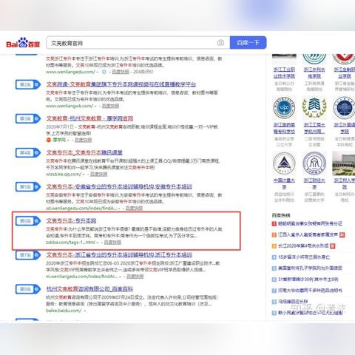Open 百度快照 beside 厚学网
This screenshot has height=355, width=355.
83,140
